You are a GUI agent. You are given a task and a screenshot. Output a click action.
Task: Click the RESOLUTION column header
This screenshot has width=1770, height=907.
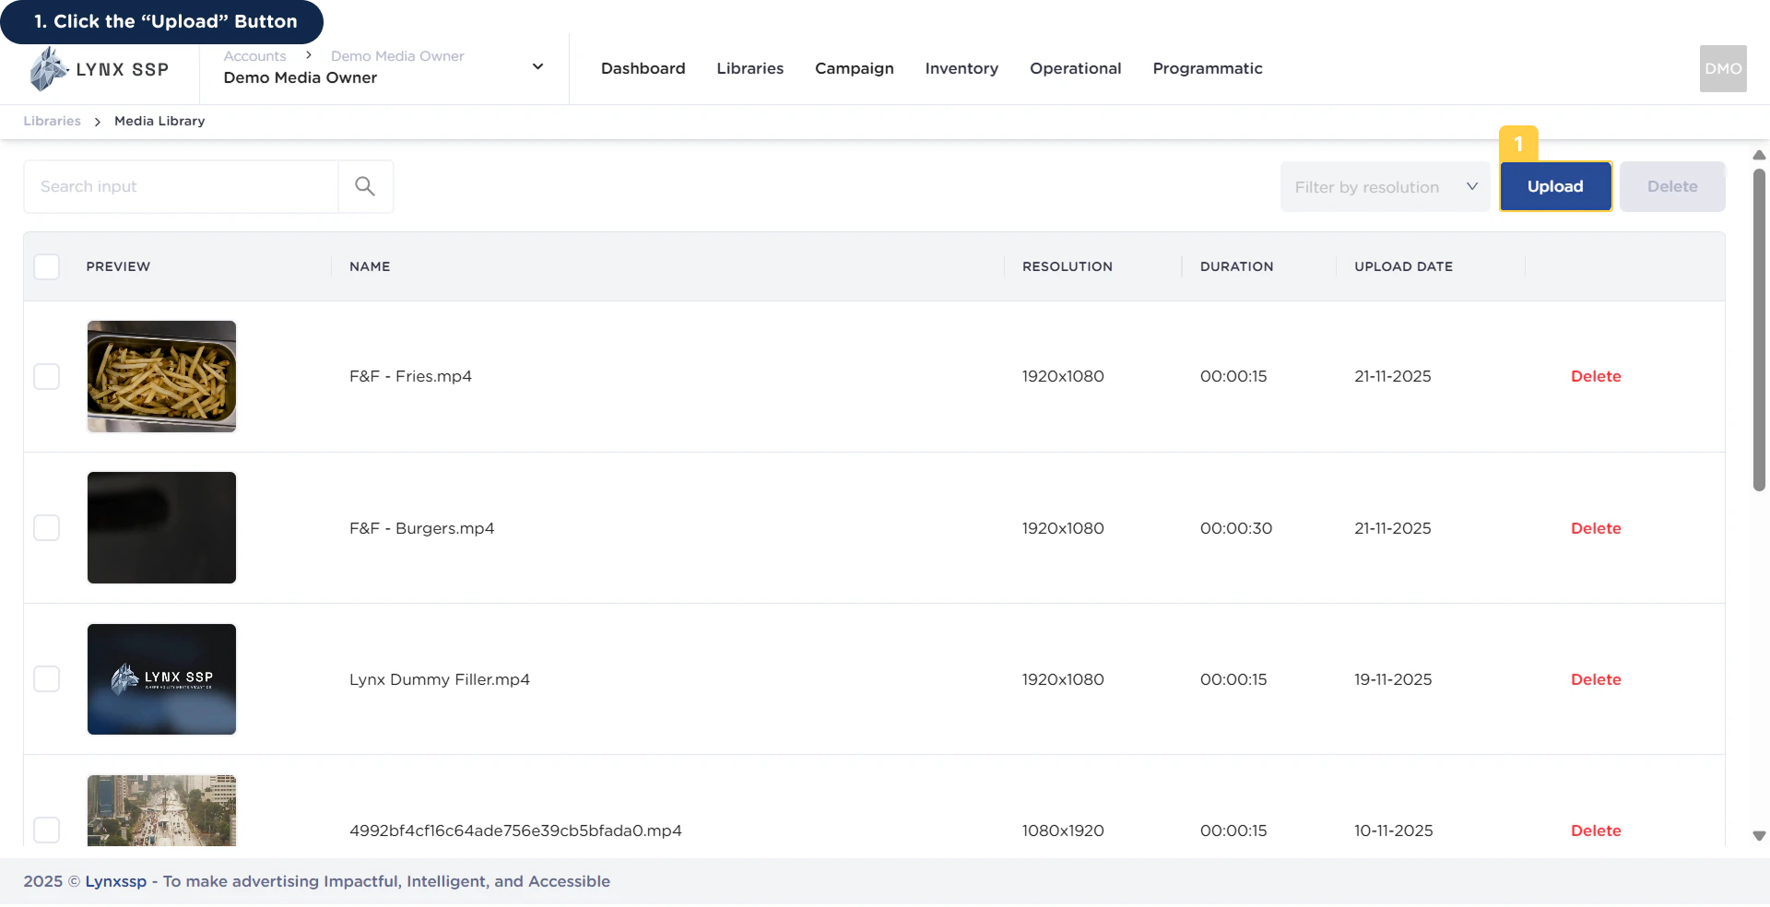click(1068, 266)
